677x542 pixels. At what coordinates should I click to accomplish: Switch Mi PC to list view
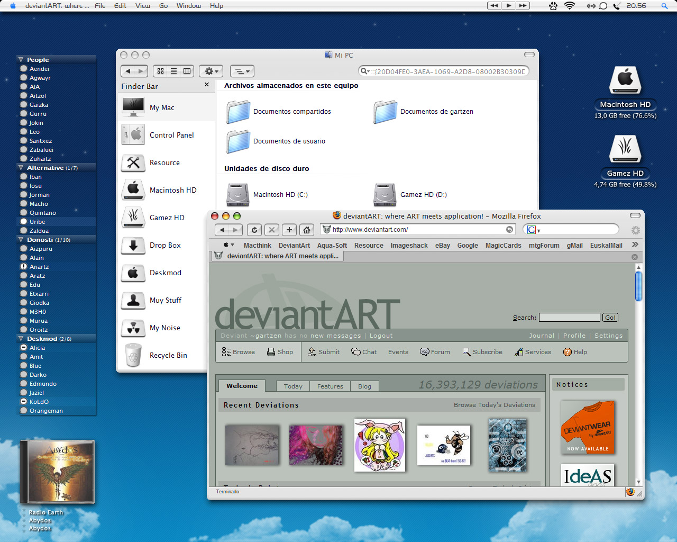pos(173,71)
